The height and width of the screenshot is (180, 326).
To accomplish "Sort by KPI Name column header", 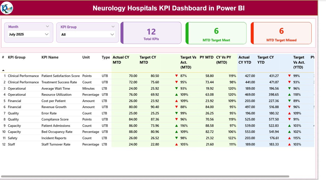I will (50, 57).
